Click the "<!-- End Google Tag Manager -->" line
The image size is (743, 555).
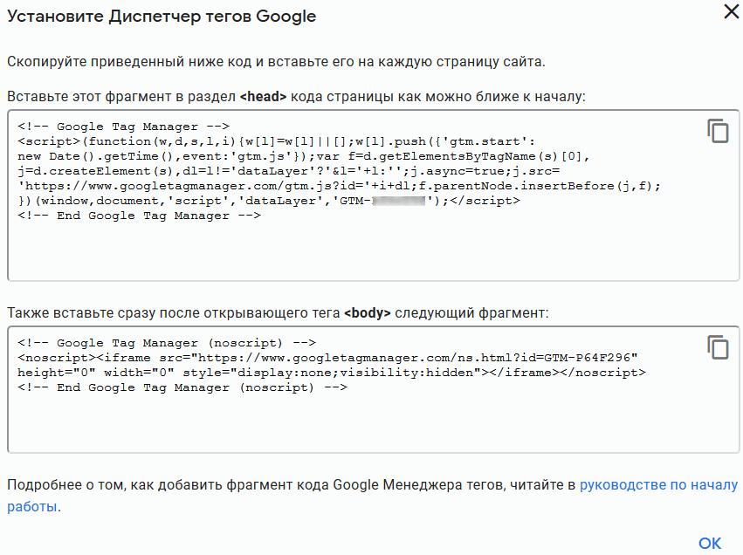[x=139, y=216]
